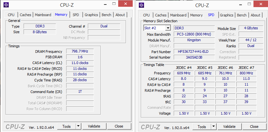
Task: Click the DRAM Frequency value field
Action: pos(80,51)
